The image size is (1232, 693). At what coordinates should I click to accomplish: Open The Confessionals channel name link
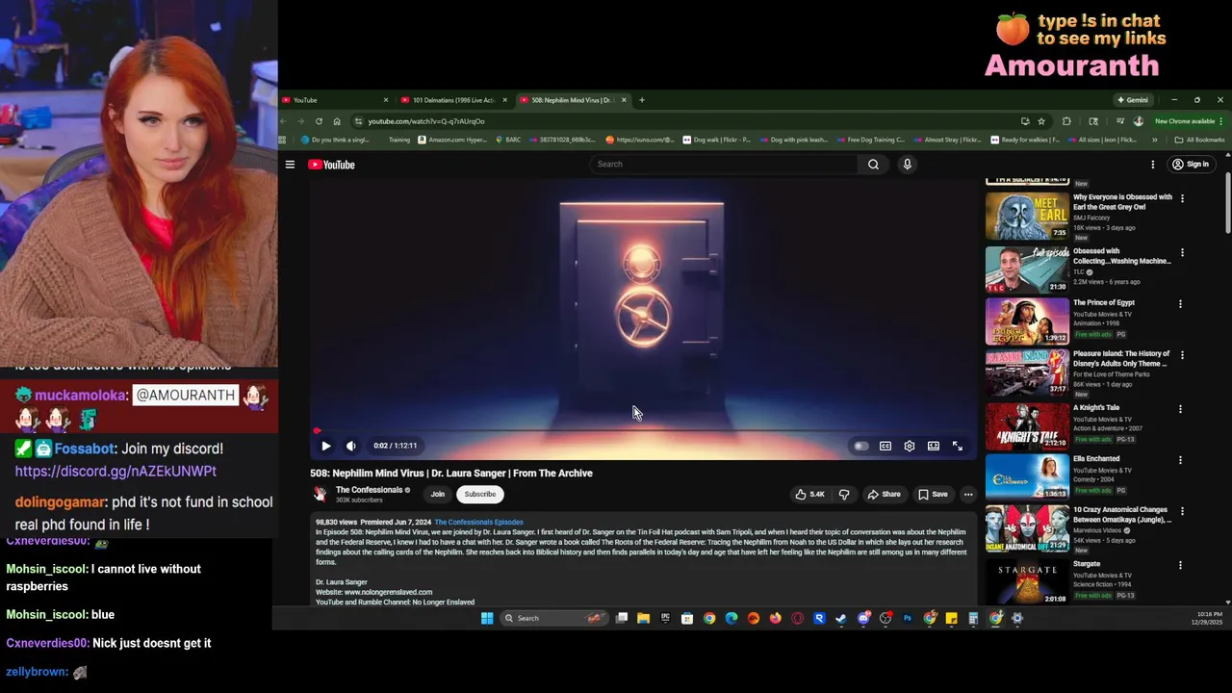click(369, 490)
